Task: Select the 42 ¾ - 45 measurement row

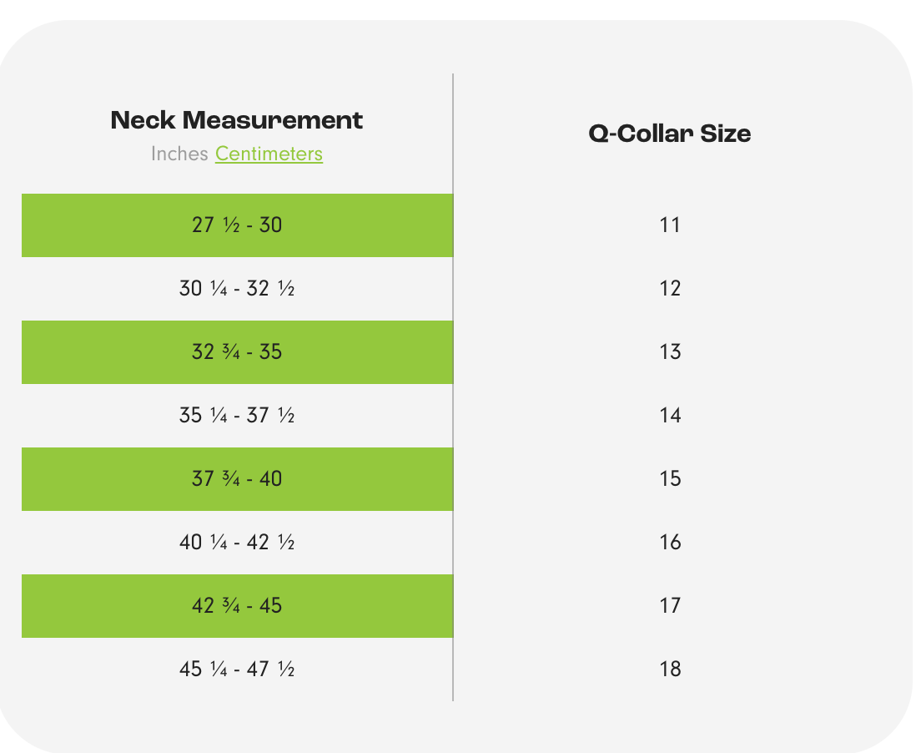Action: click(237, 606)
